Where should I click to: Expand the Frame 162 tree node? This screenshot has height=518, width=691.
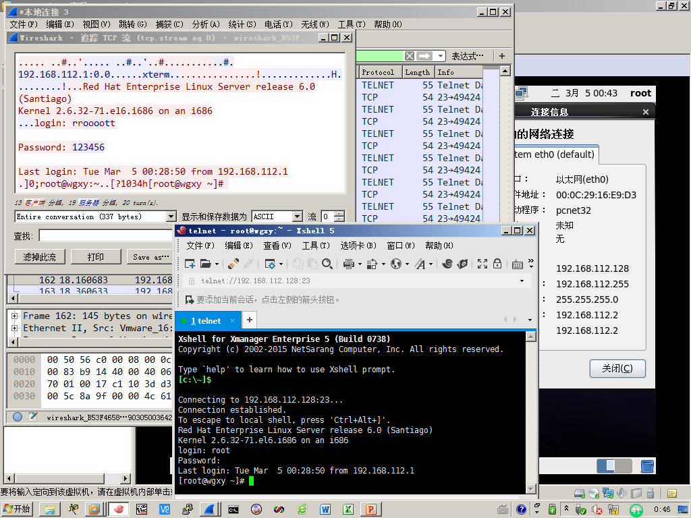14,316
